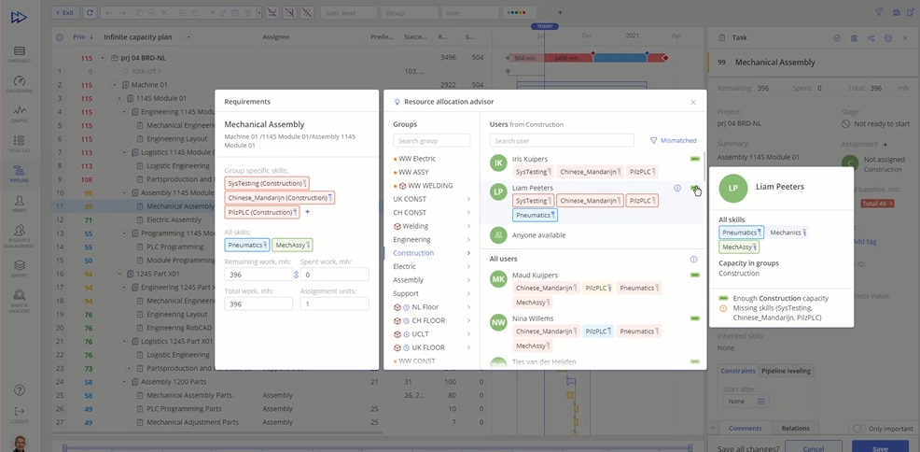Open the Timesheet view in sidebar

pyautogui.click(x=19, y=52)
